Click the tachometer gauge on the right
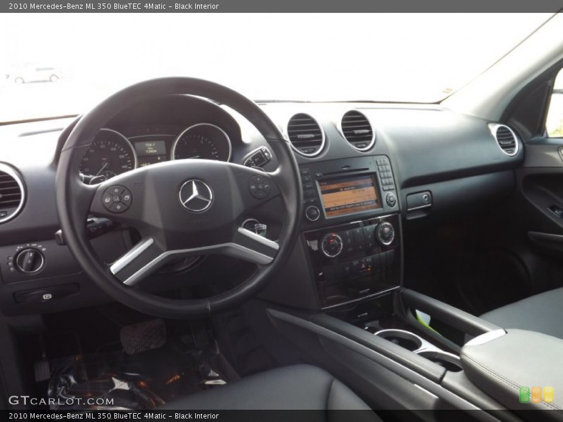This screenshot has height=422, width=563. coord(201,144)
